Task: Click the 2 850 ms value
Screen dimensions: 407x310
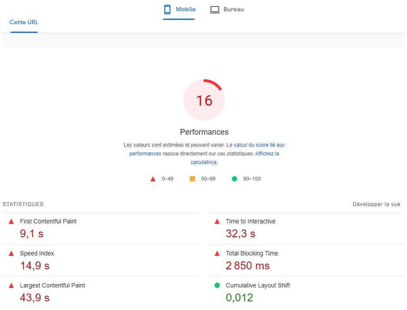Action: (247, 266)
